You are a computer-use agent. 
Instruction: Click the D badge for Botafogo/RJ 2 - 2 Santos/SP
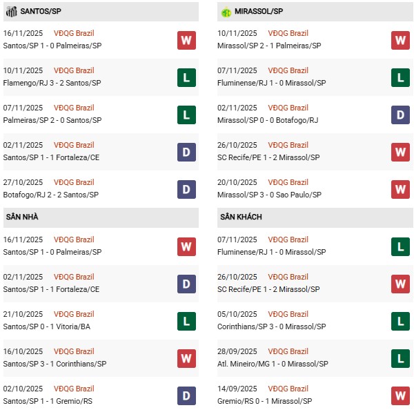[x=186, y=190]
